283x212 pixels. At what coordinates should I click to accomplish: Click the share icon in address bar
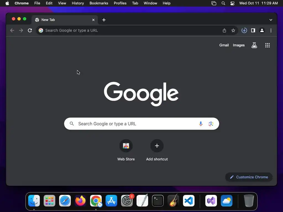[x=224, y=30]
